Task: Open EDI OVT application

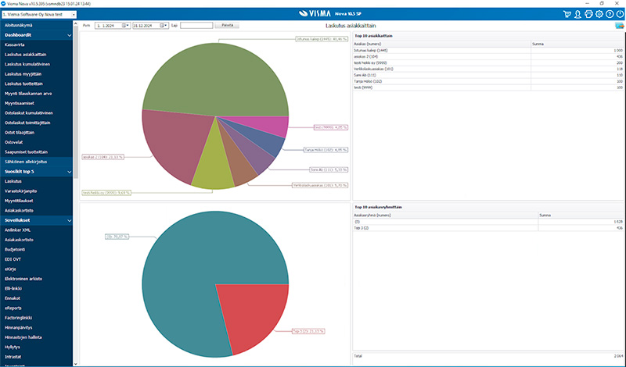Action: (13, 259)
